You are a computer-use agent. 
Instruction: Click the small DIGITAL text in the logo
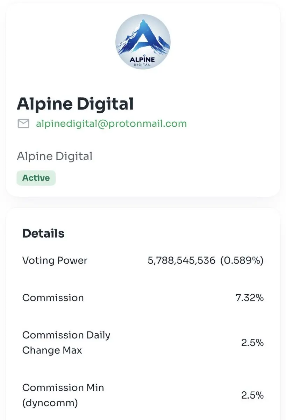click(142, 64)
